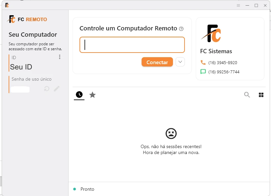Screen dimensions: 271x196
Task: Switch to the recent sessions clock tab
Action: 79,95
